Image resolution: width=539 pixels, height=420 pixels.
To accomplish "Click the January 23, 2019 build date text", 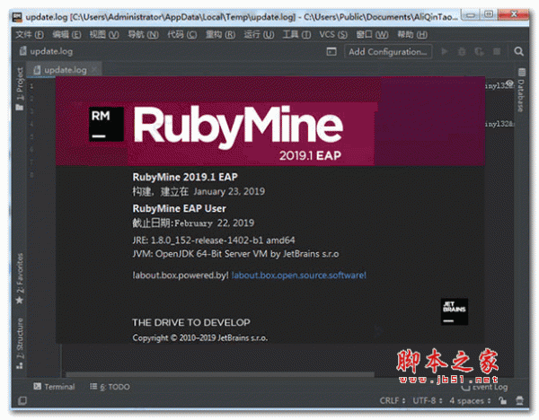I will (229, 192).
